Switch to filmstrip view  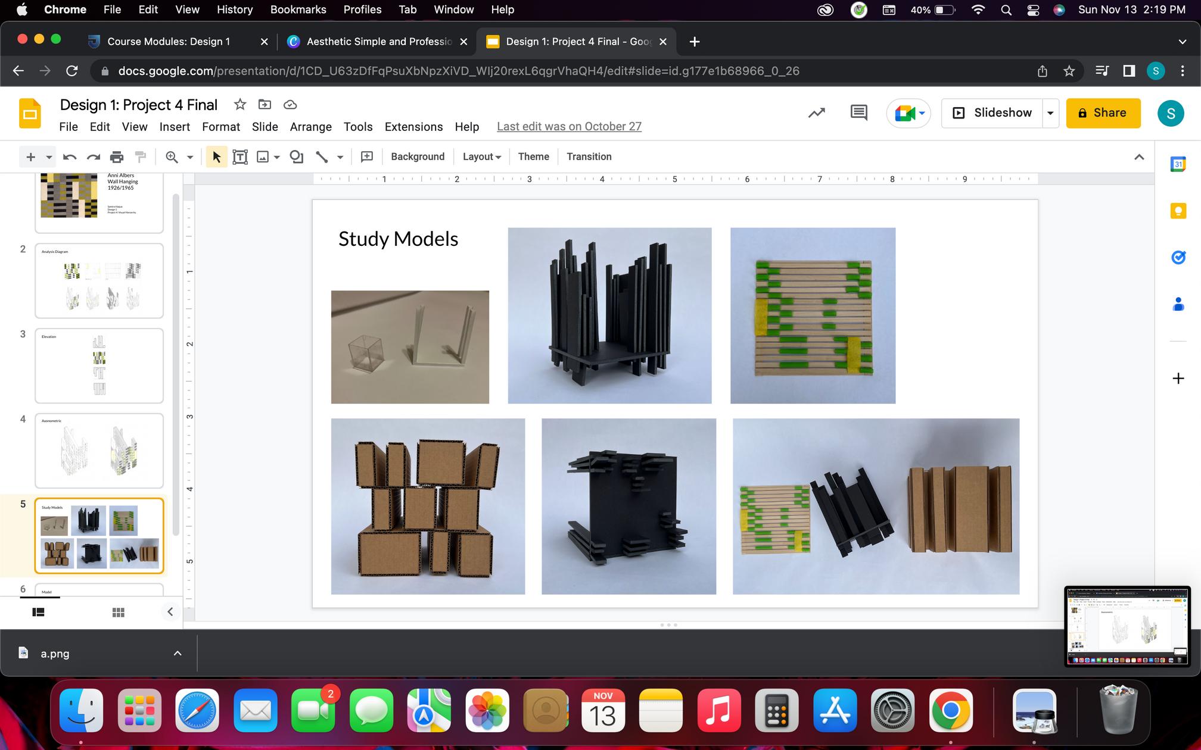point(38,612)
